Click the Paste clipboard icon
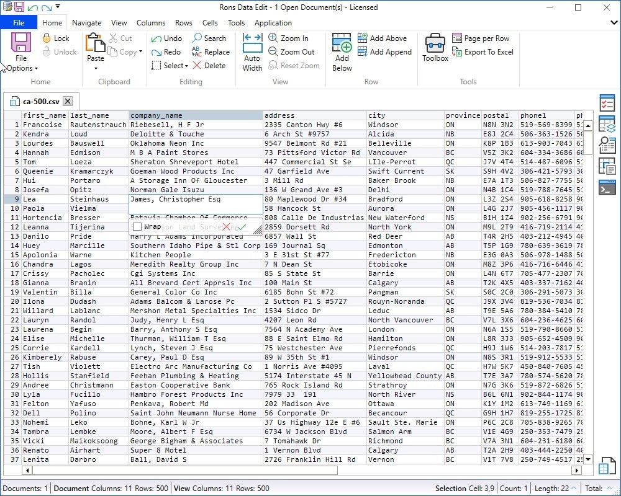The width and height of the screenshot is (621, 496). 96,43
